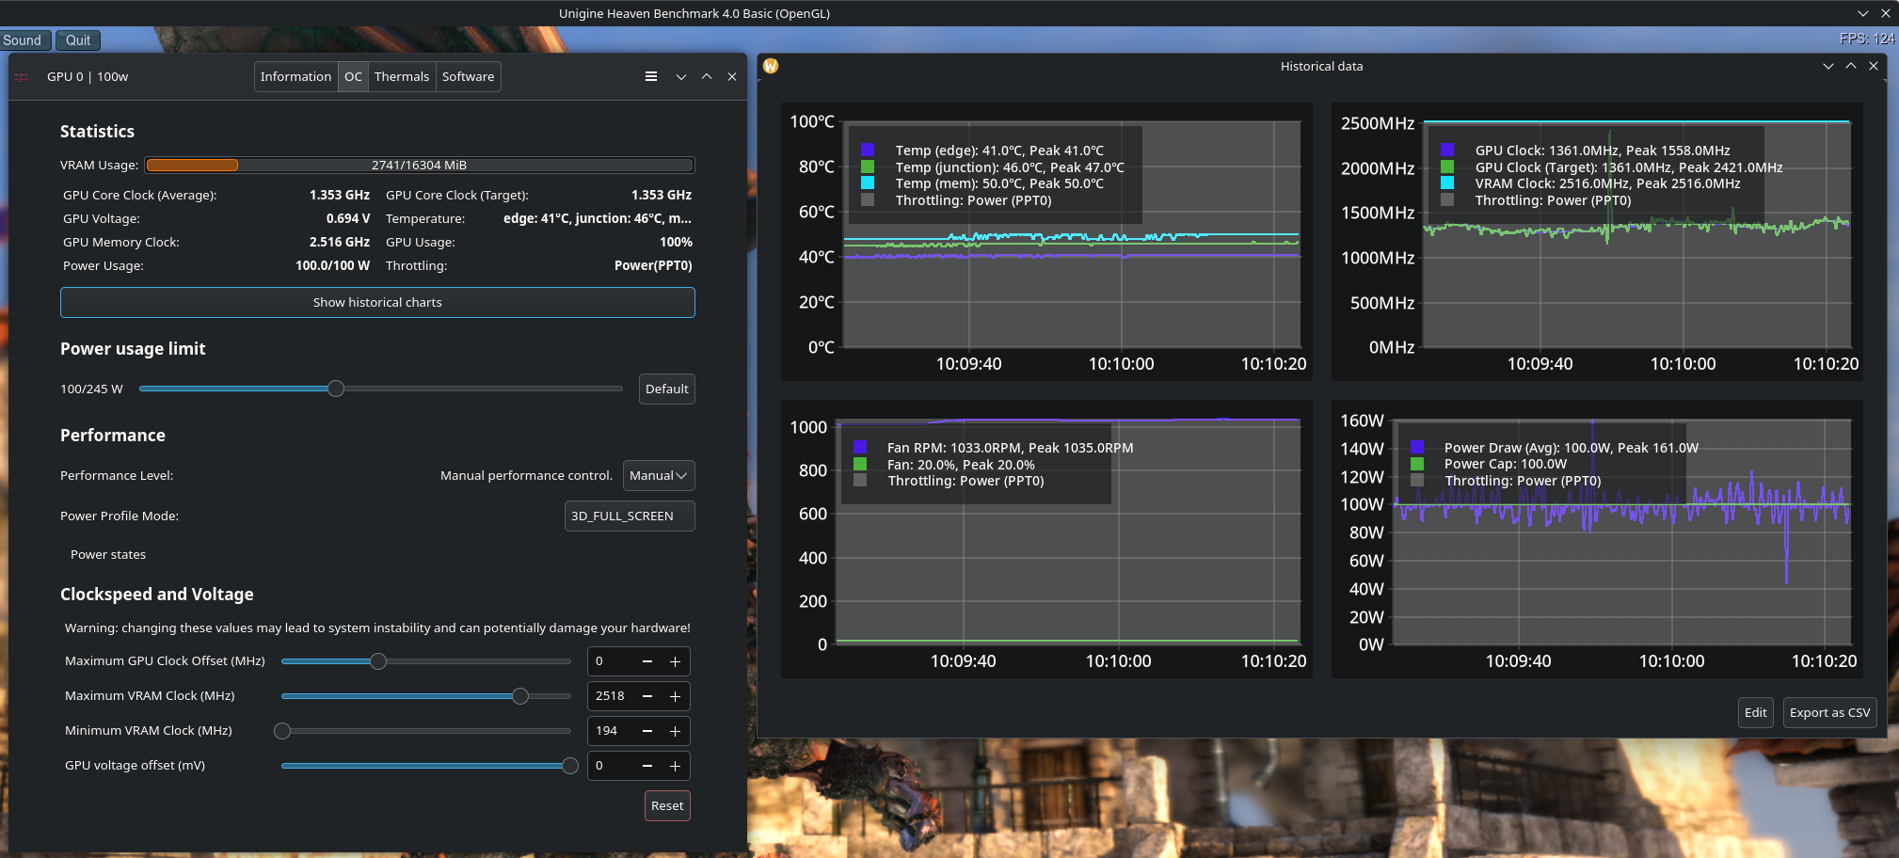Image resolution: width=1899 pixels, height=858 pixels.
Task: Adjust the power usage limit slider handle
Action: [336, 389]
